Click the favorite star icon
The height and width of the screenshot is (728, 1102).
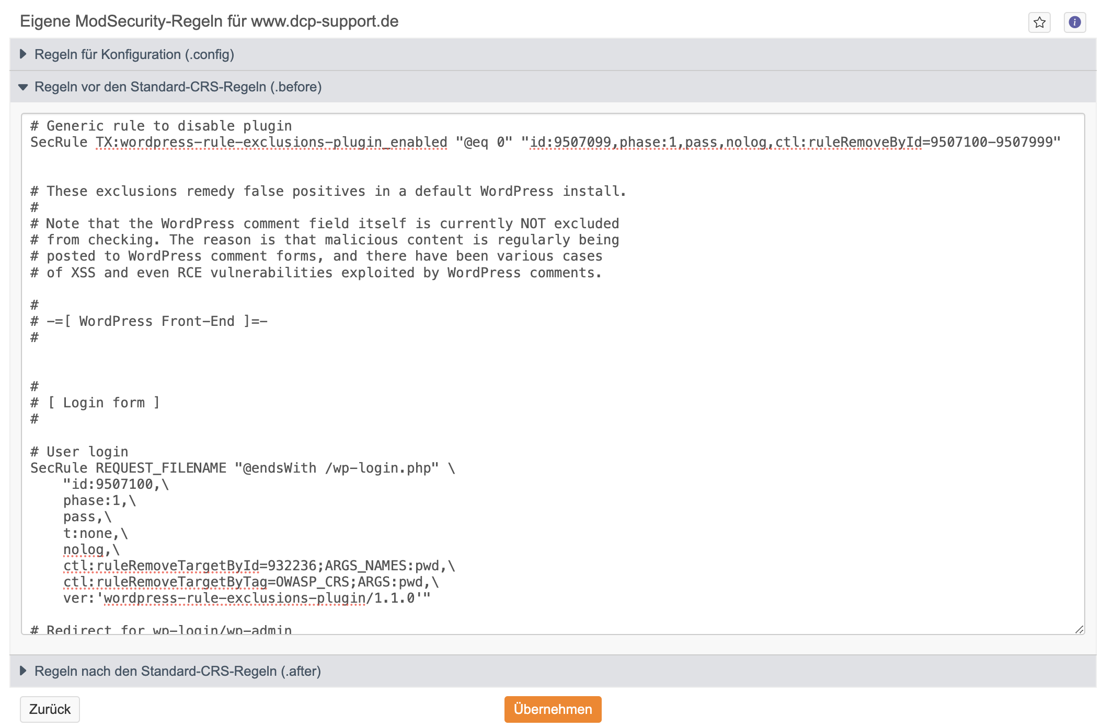[1039, 22]
